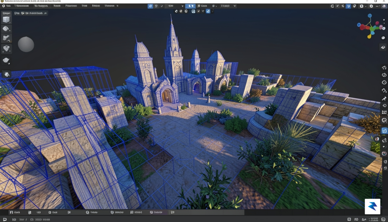The image size is (388, 222).
Task: Click the blue swirl logo badge bottom-right
Action: pyautogui.click(x=372, y=206)
